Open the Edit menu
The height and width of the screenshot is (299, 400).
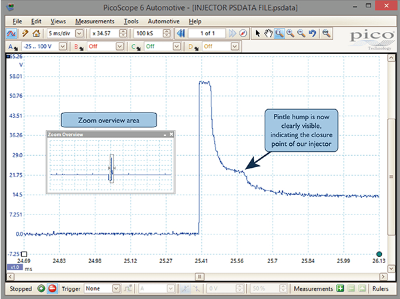(36, 21)
